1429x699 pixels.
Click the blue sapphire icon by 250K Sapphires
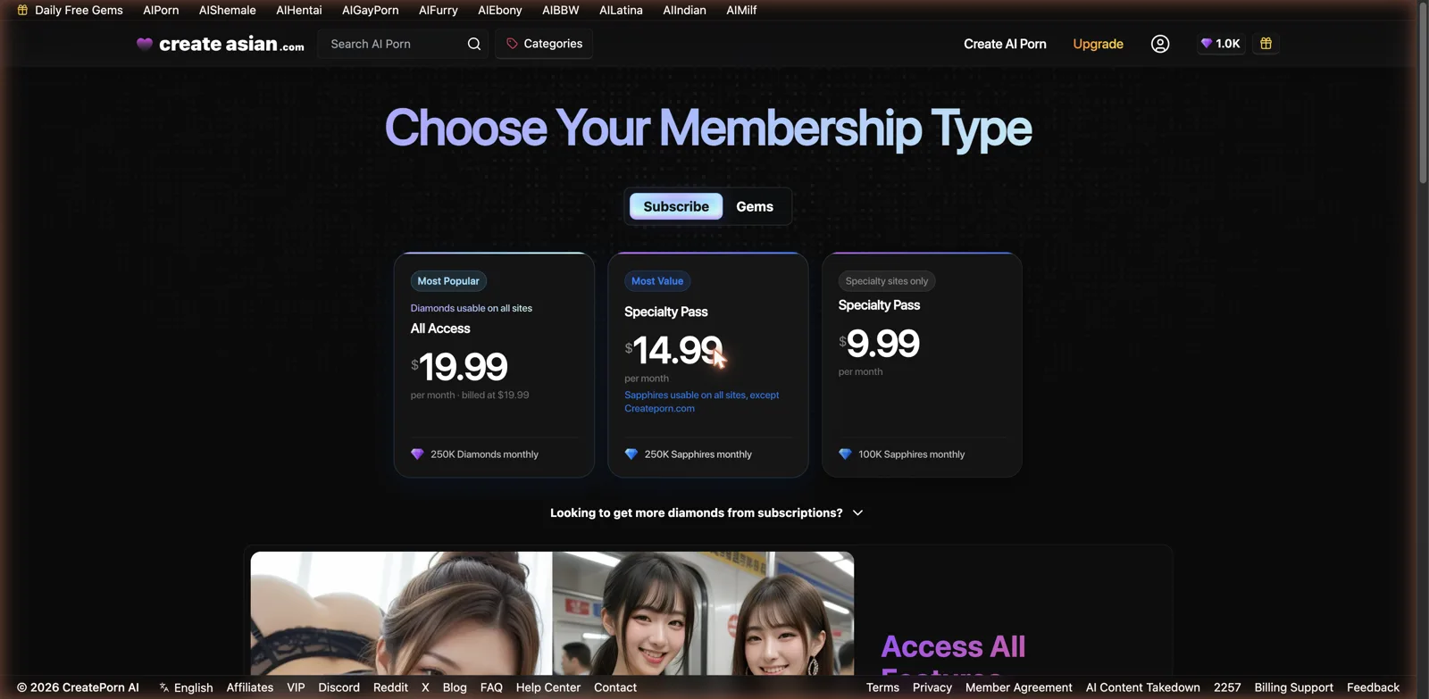631,454
